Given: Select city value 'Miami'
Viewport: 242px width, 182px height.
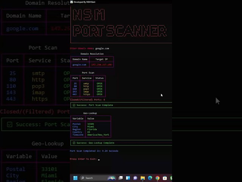Looking at the screenshot, I should (91, 127).
